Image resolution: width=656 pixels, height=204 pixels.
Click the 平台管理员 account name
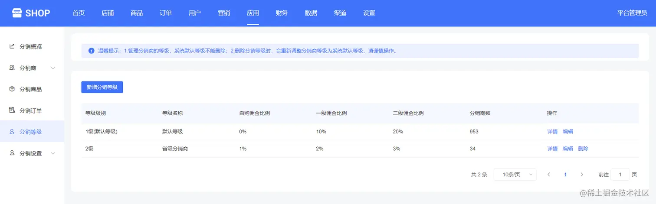(x=632, y=13)
